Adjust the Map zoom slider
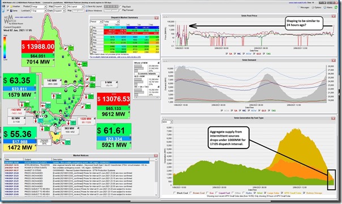 (x=78, y=10)
